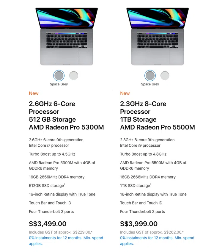214x252 pixels.
Task: Click the S$3,499.00 price
Action: point(48,224)
